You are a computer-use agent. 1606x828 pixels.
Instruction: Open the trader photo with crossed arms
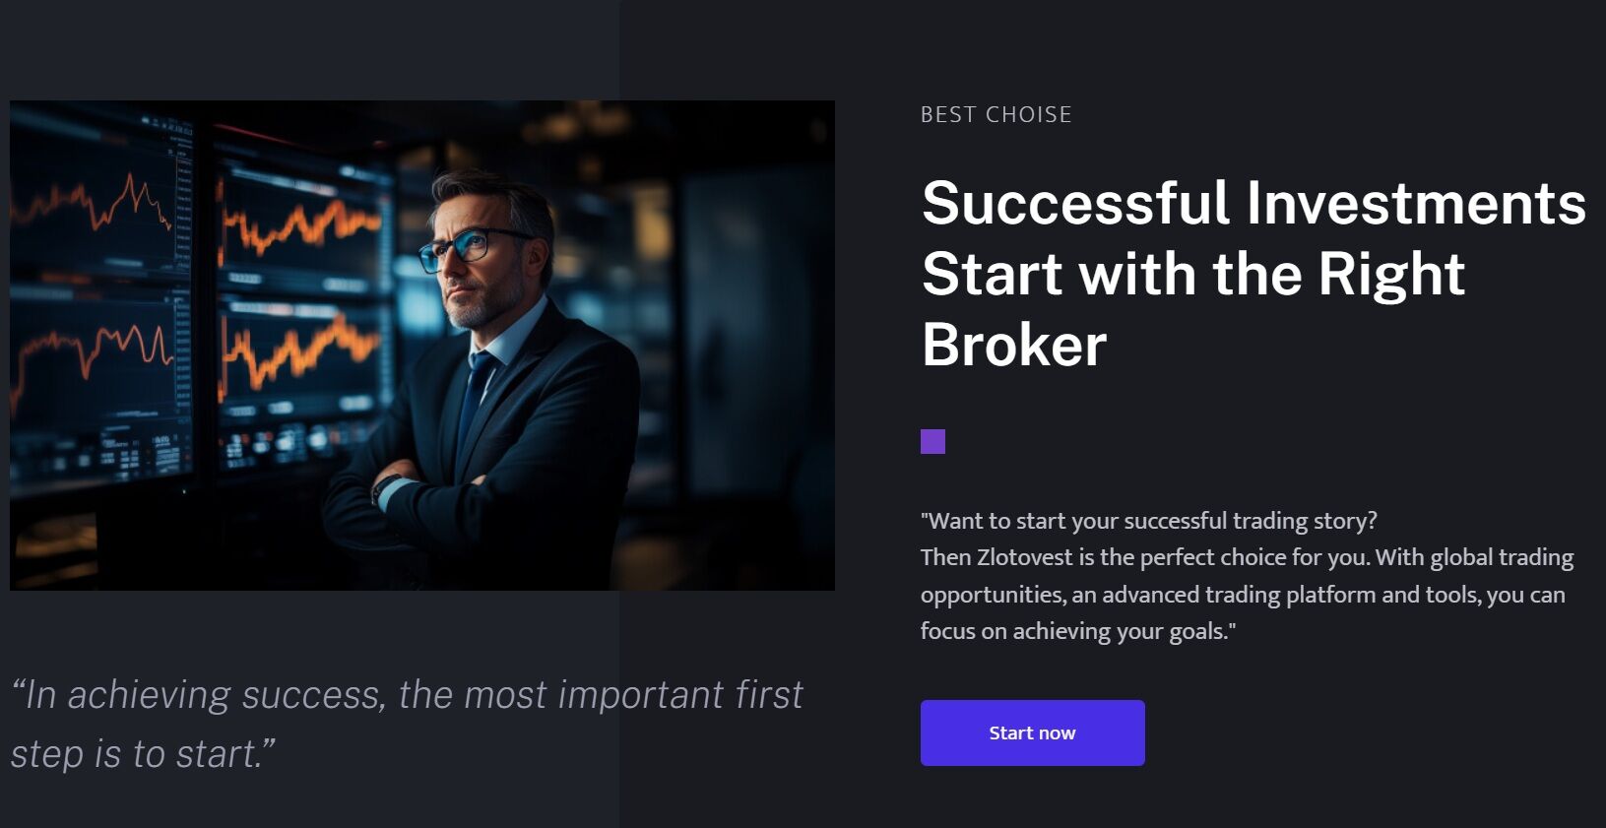tap(422, 346)
